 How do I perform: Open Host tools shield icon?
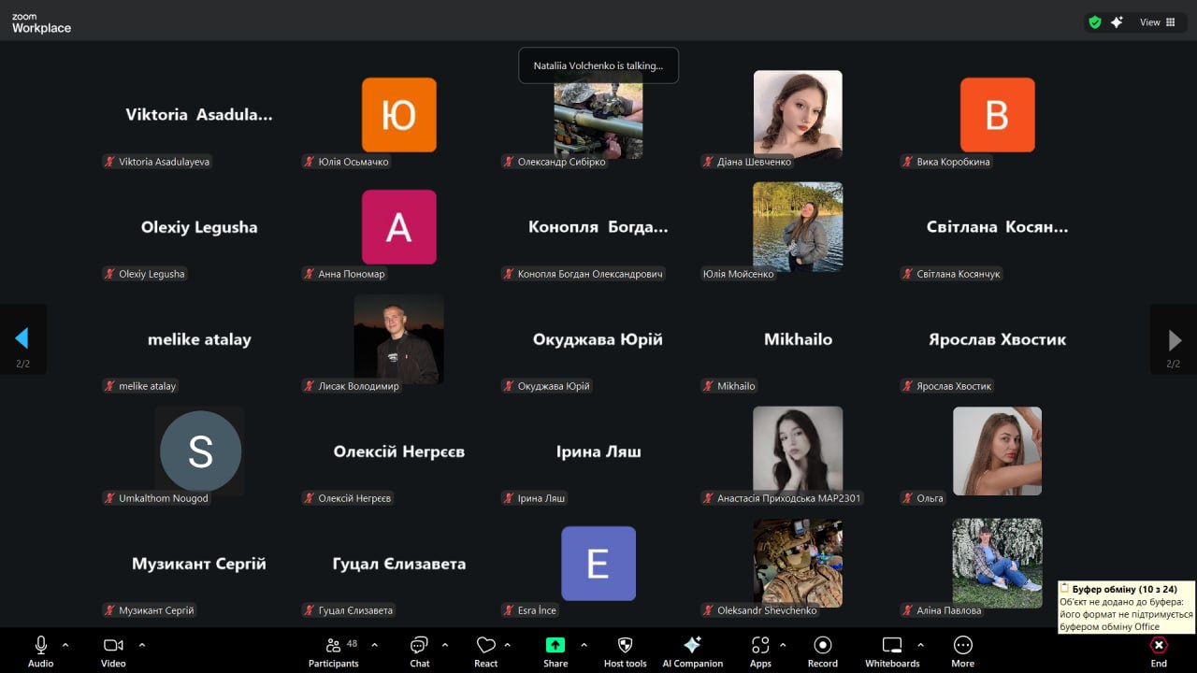pyautogui.click(x=626, y=645)
